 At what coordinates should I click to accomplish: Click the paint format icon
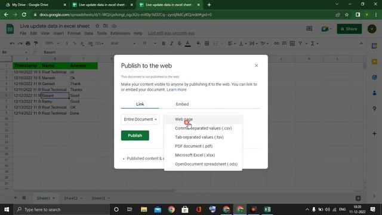36,44
